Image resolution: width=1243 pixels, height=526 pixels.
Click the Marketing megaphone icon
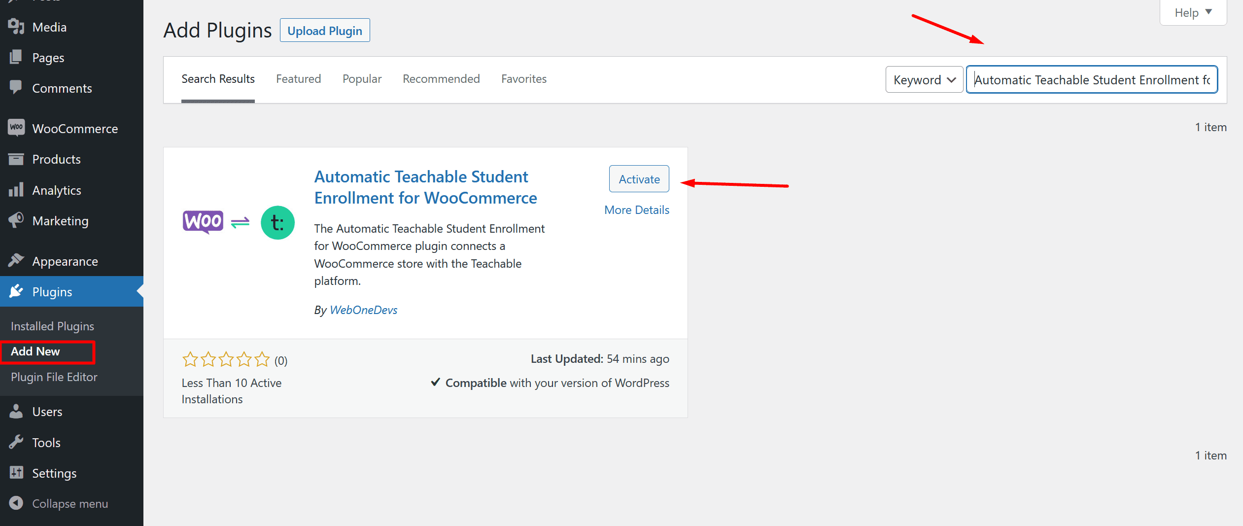(16, 220)
